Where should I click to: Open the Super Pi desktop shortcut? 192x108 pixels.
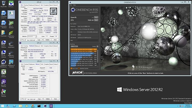11,4
